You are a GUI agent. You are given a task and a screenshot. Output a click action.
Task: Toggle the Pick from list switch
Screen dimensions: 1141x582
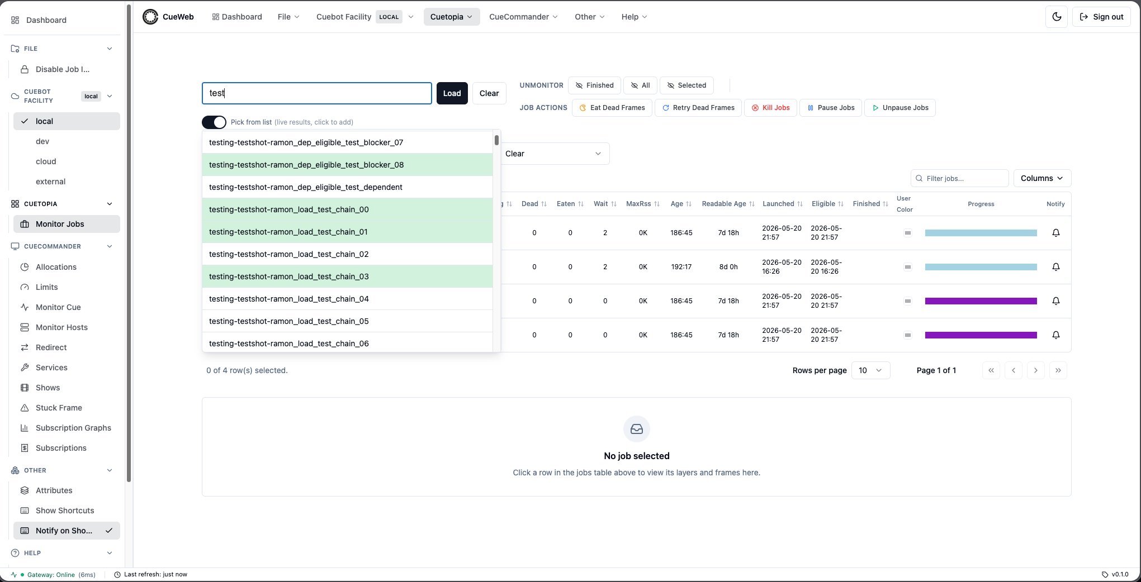click(x=214, y=122)
